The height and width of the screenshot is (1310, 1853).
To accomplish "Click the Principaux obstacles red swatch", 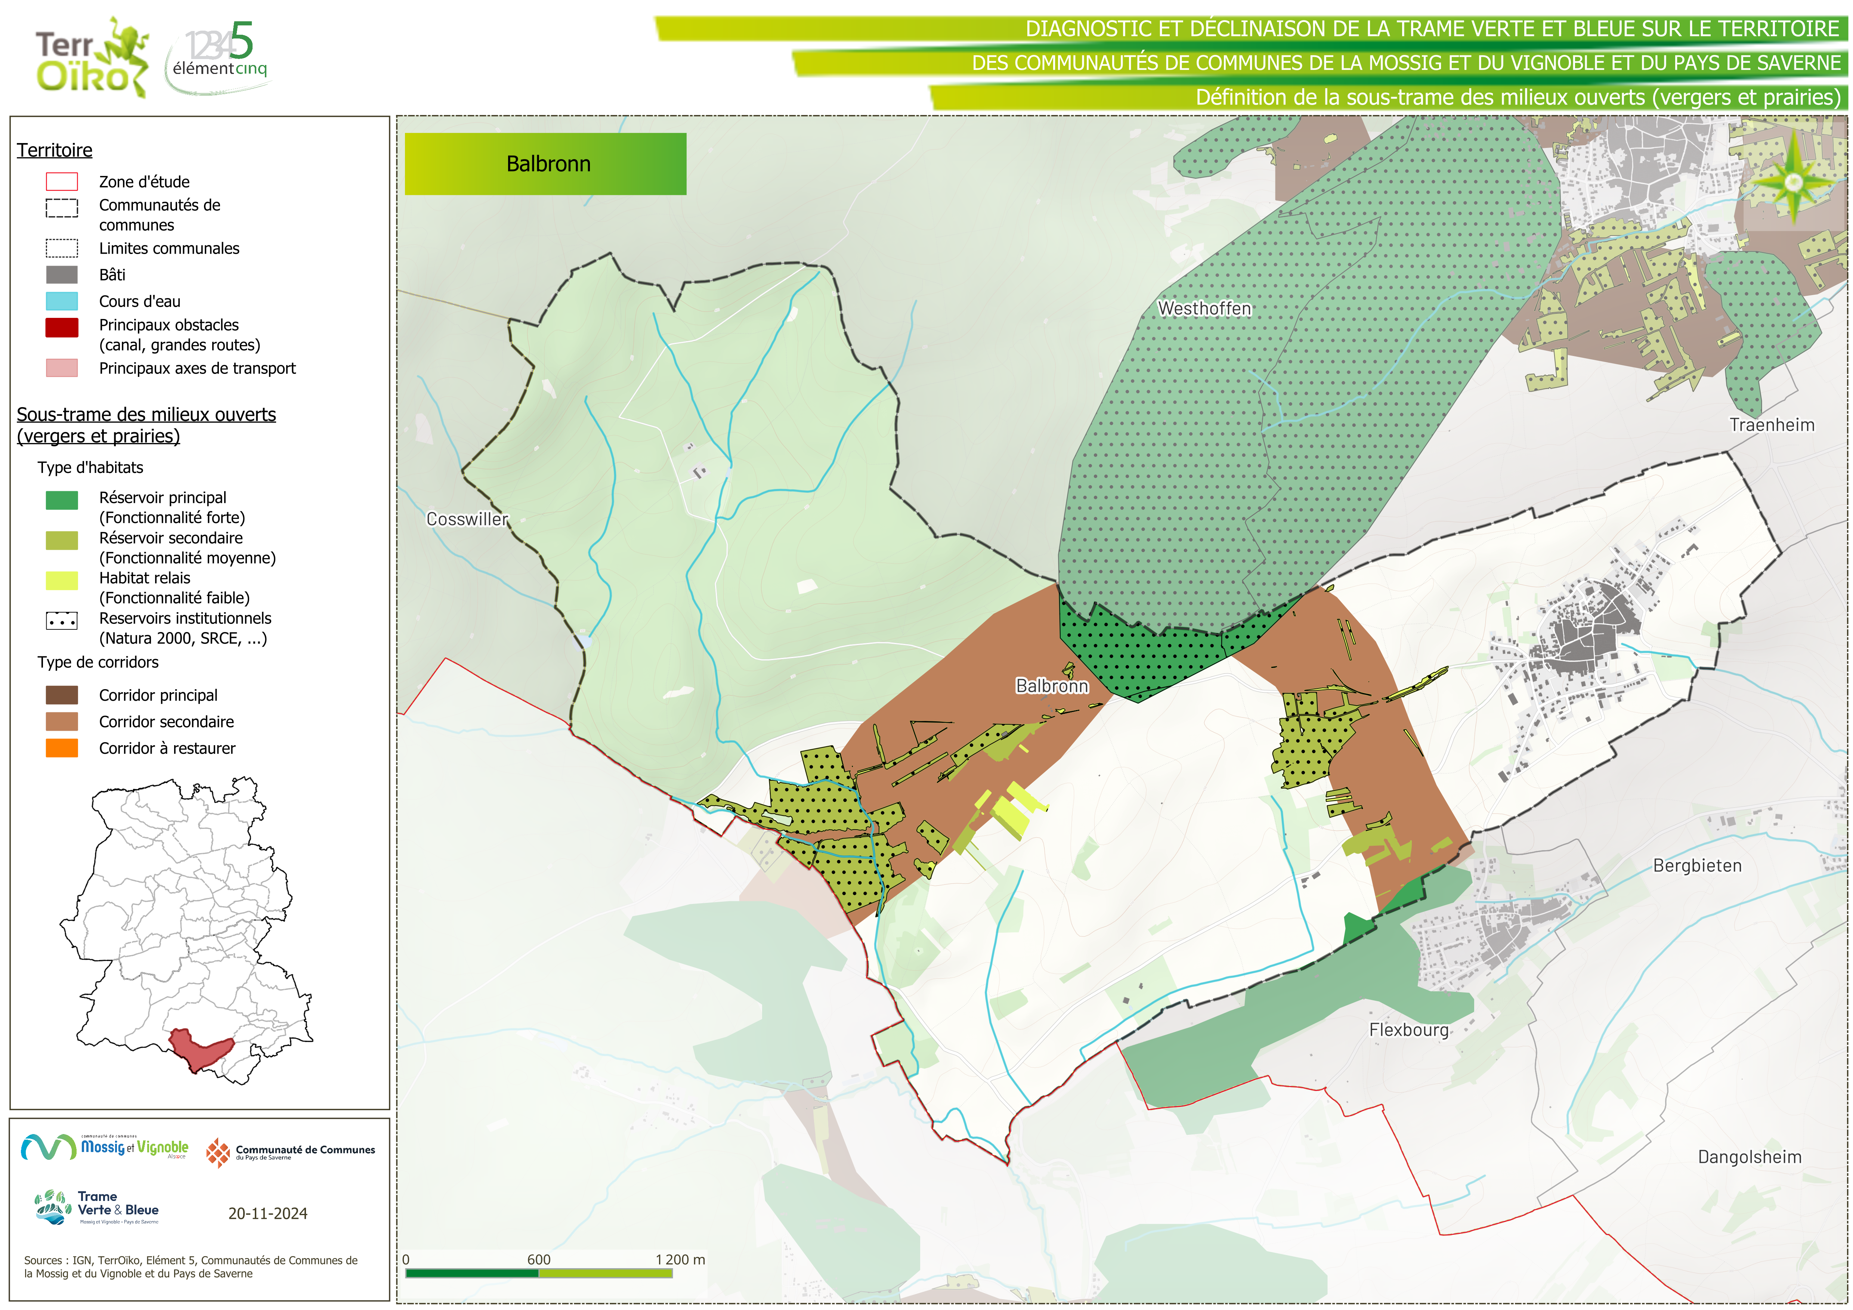I will (x=62, y=328).
